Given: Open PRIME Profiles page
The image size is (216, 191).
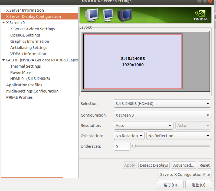Looking at the screenshot, I should pyautogui.click(x=19, y=97).
